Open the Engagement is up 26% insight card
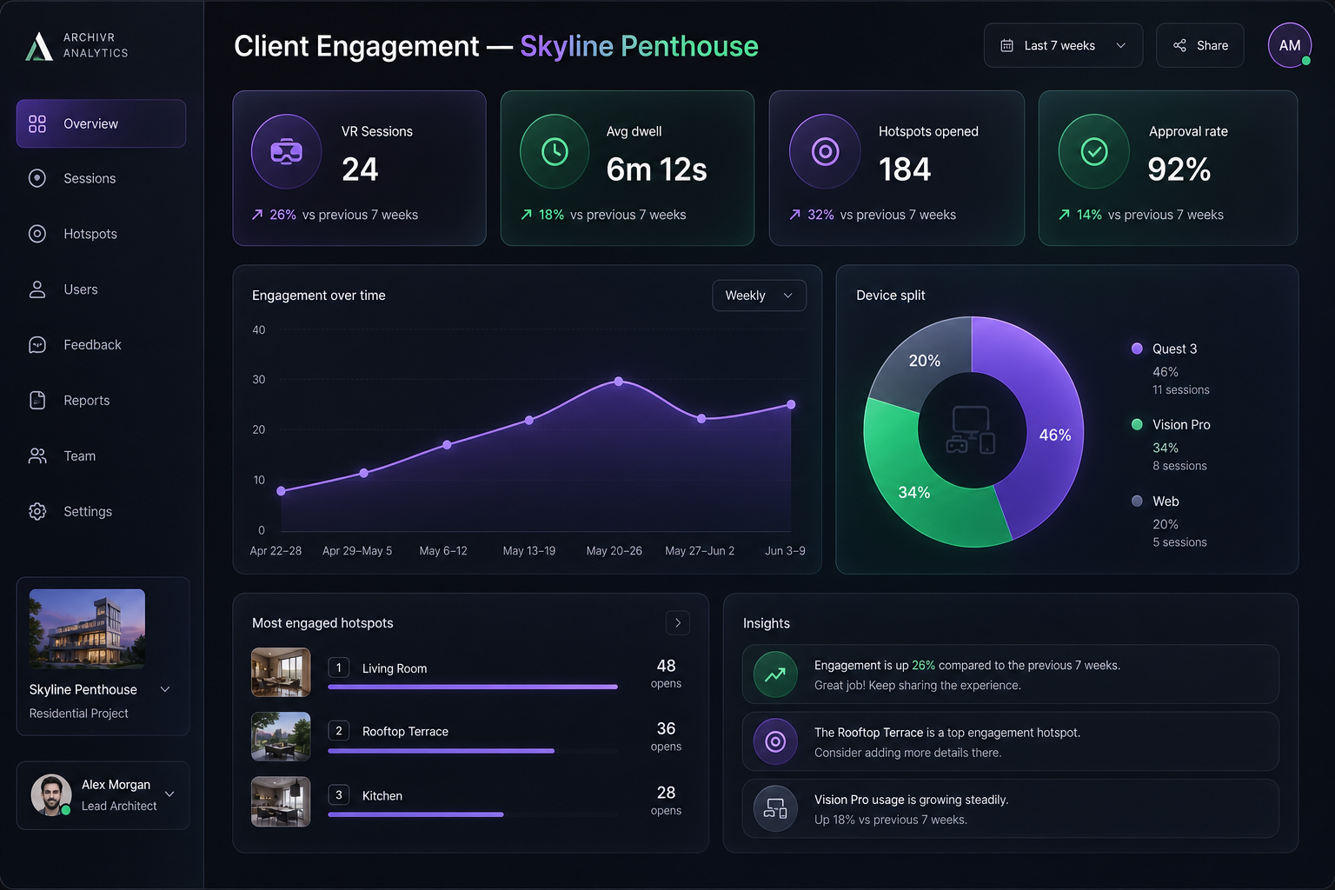1335x890 pixels. pos(1010,674)
